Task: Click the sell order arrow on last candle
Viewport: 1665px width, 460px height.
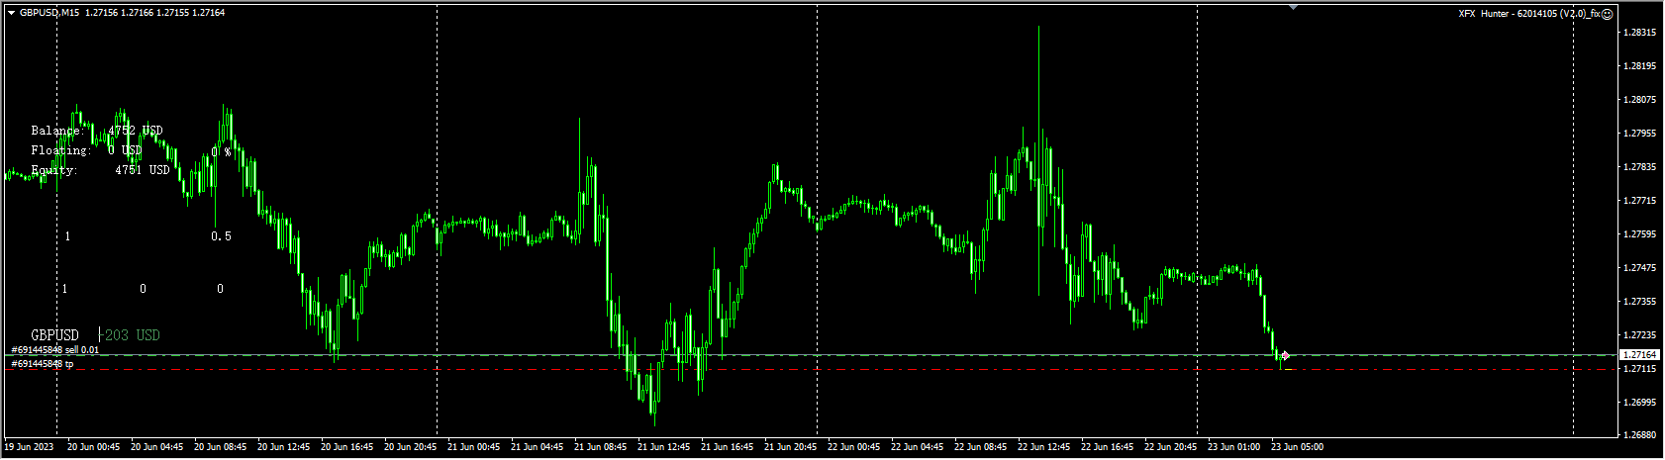Action: click(1284, 355)
